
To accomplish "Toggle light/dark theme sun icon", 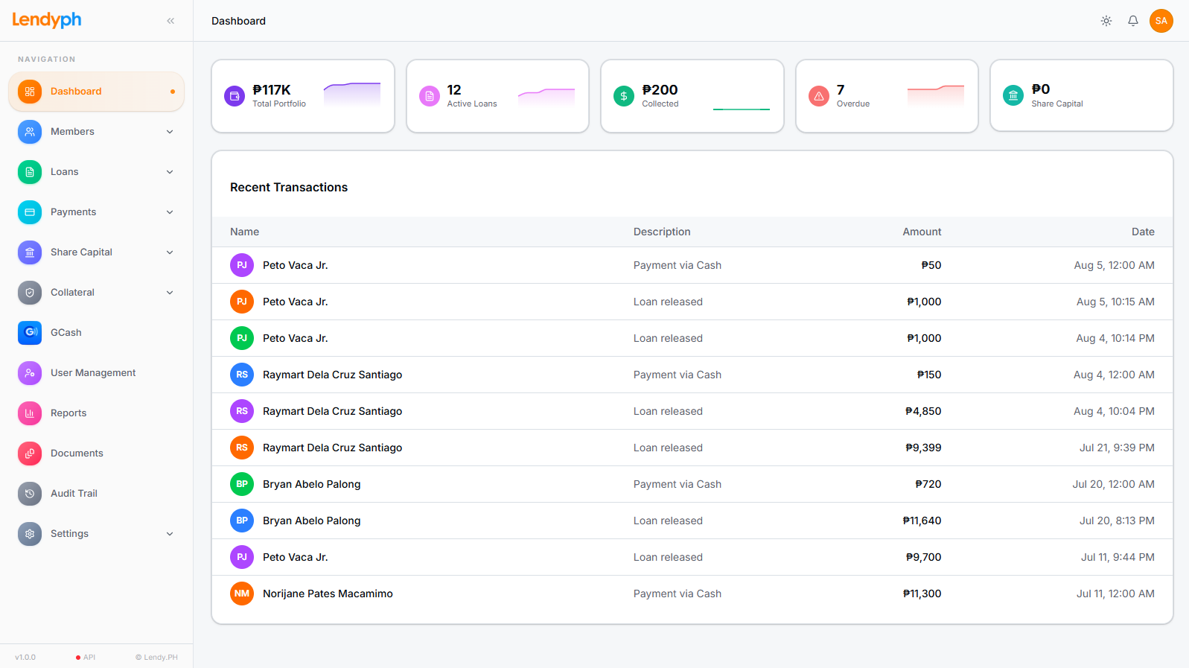I will pos(1106,21).
